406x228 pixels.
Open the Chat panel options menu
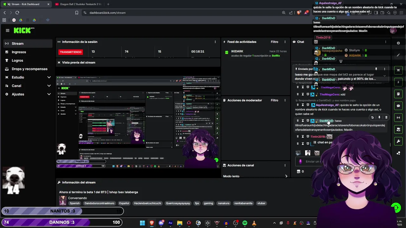point(386,42)
